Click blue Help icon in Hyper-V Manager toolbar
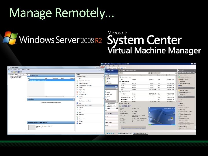This screenshot has height=156, width=208. point(19,72)
